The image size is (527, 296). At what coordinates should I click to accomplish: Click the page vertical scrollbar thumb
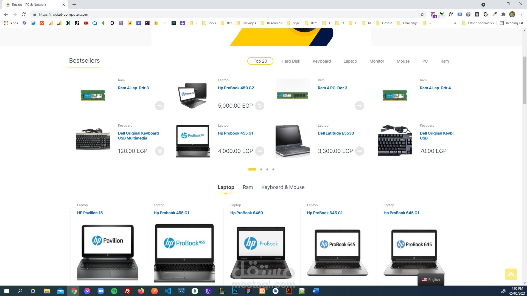pos(525,80)
